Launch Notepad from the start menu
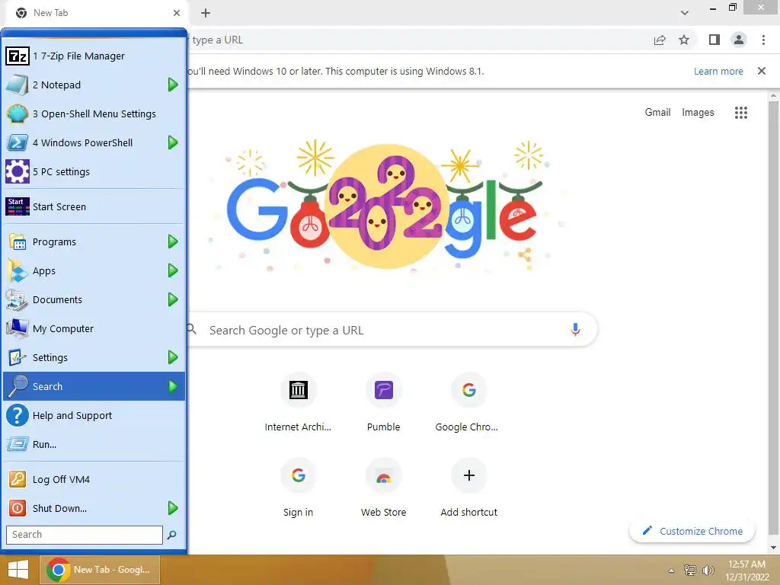 coord(94,85)
